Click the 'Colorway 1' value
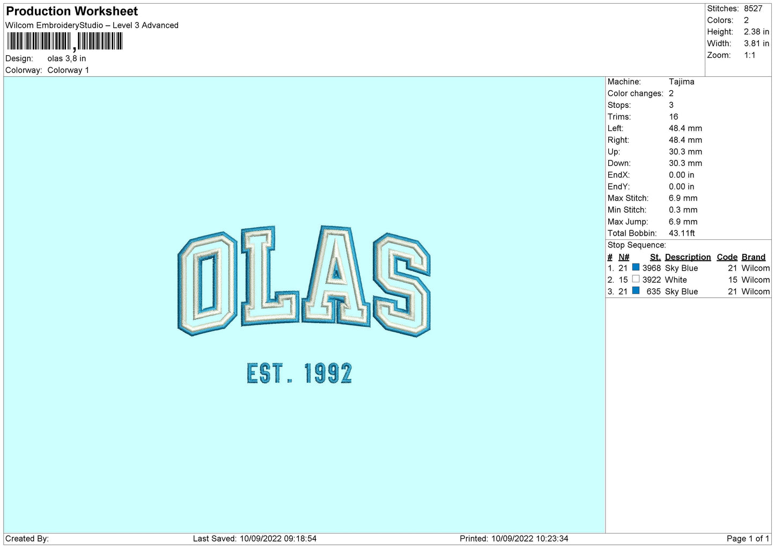Viewport: 775px width, 548px height. (x=68, y=70)
